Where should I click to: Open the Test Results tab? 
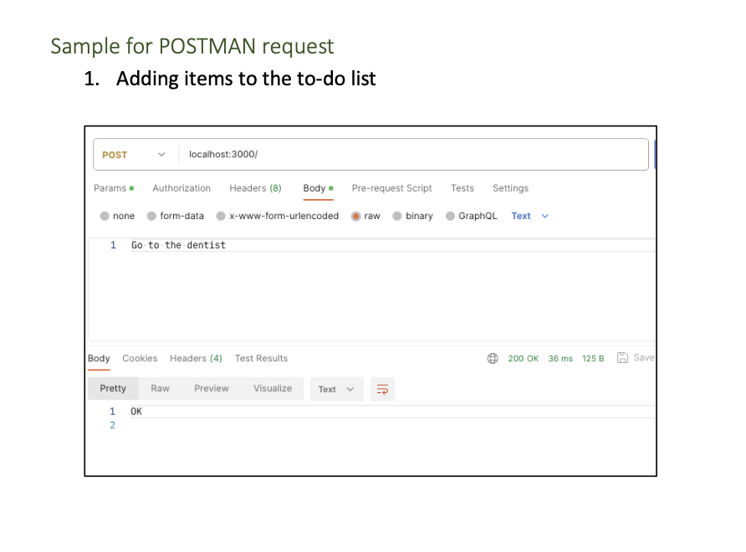[260, 358]
